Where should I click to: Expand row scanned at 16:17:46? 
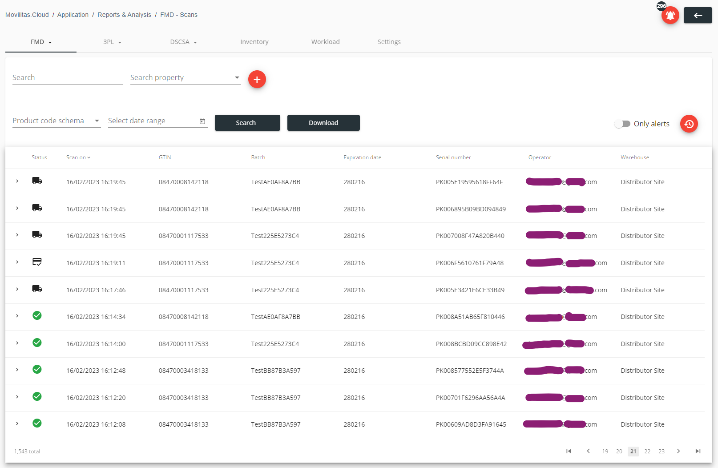click(x=17, y=289)
